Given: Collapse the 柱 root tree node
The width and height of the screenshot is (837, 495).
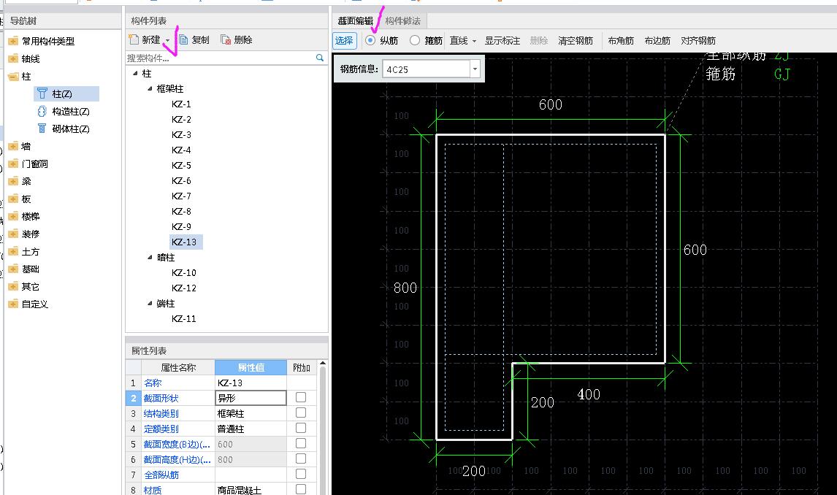Looking at the screenshot, I should point(135,73).
